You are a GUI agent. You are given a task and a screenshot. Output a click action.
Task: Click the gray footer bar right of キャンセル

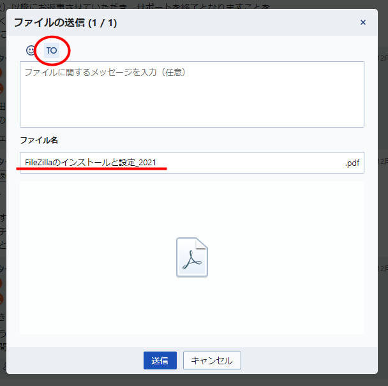pyautogui.click(x=306, y=360)
